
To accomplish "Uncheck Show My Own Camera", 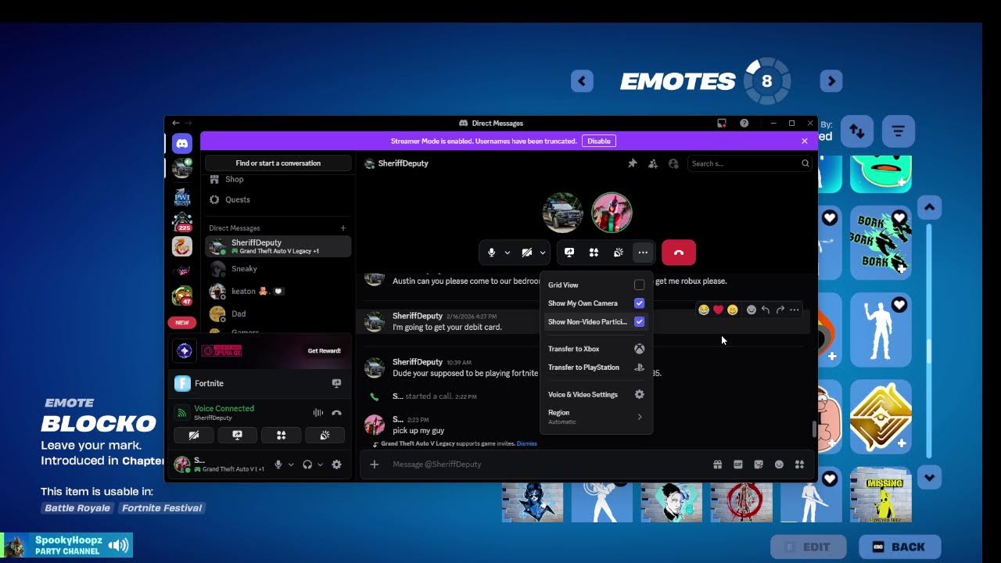I will point(639,303).
